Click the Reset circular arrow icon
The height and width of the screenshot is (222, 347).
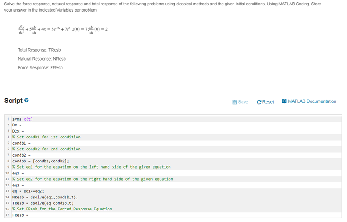pyautogui.click(x=259, y=102)
